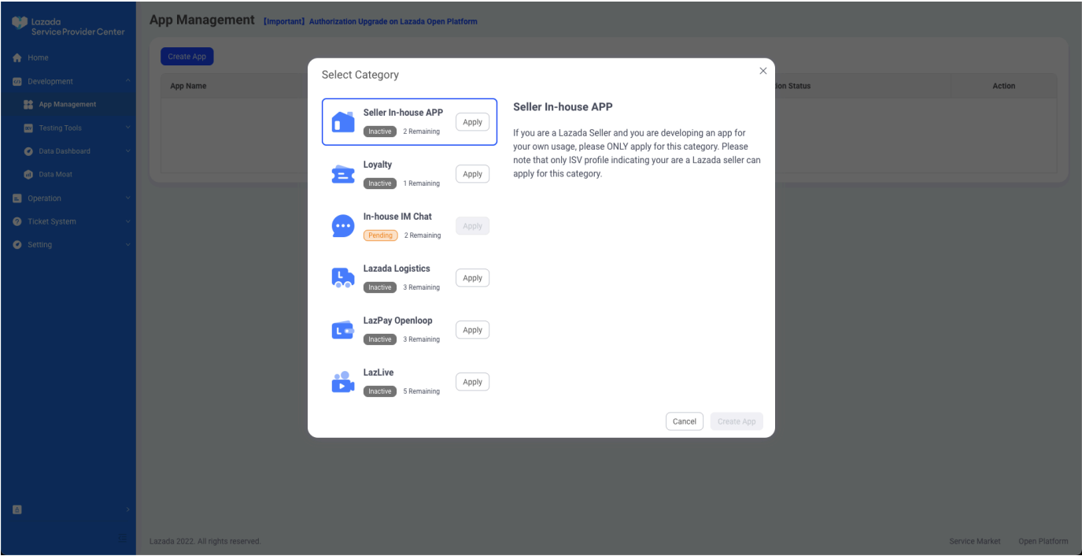The image size is (1082, 556).
Task: Select the In-house IM Chat category title
Action: (x=397, y=217)
